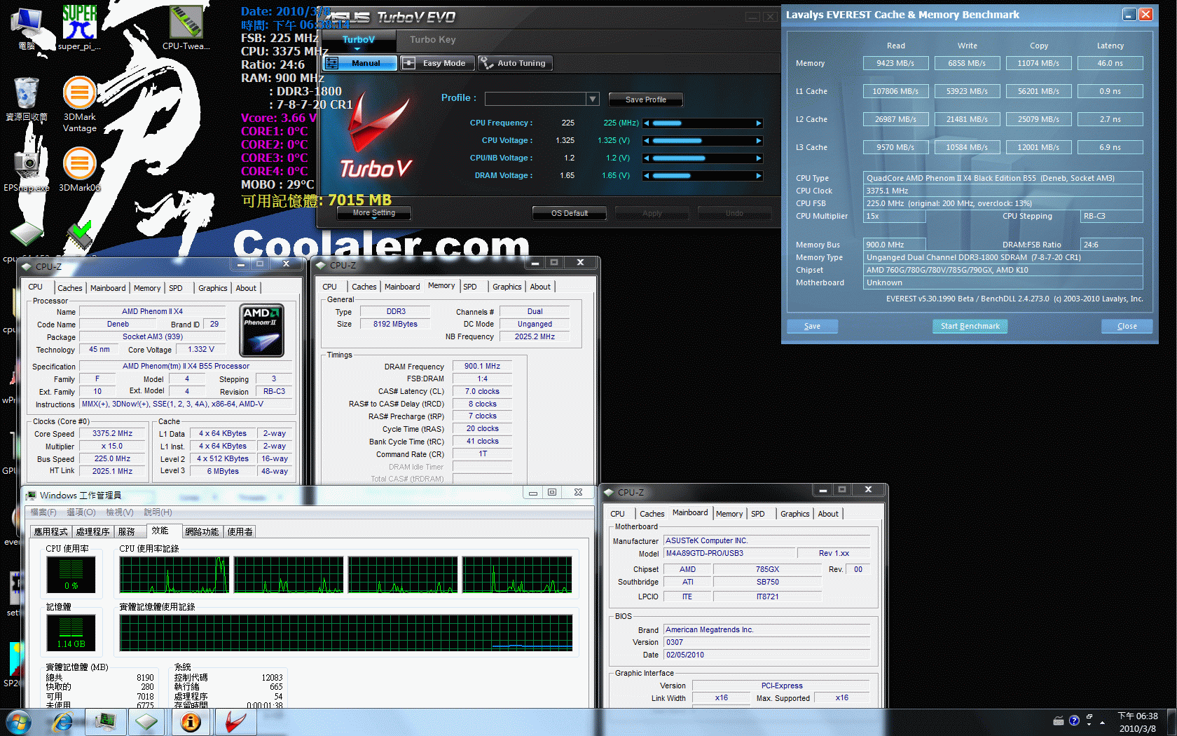The image size is (1177, 736).
Task: Click the keyboard tray icon
Action: tap(1059, 721)
